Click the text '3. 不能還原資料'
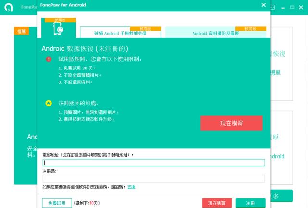 pyautogui.click(x=75, y=82)
